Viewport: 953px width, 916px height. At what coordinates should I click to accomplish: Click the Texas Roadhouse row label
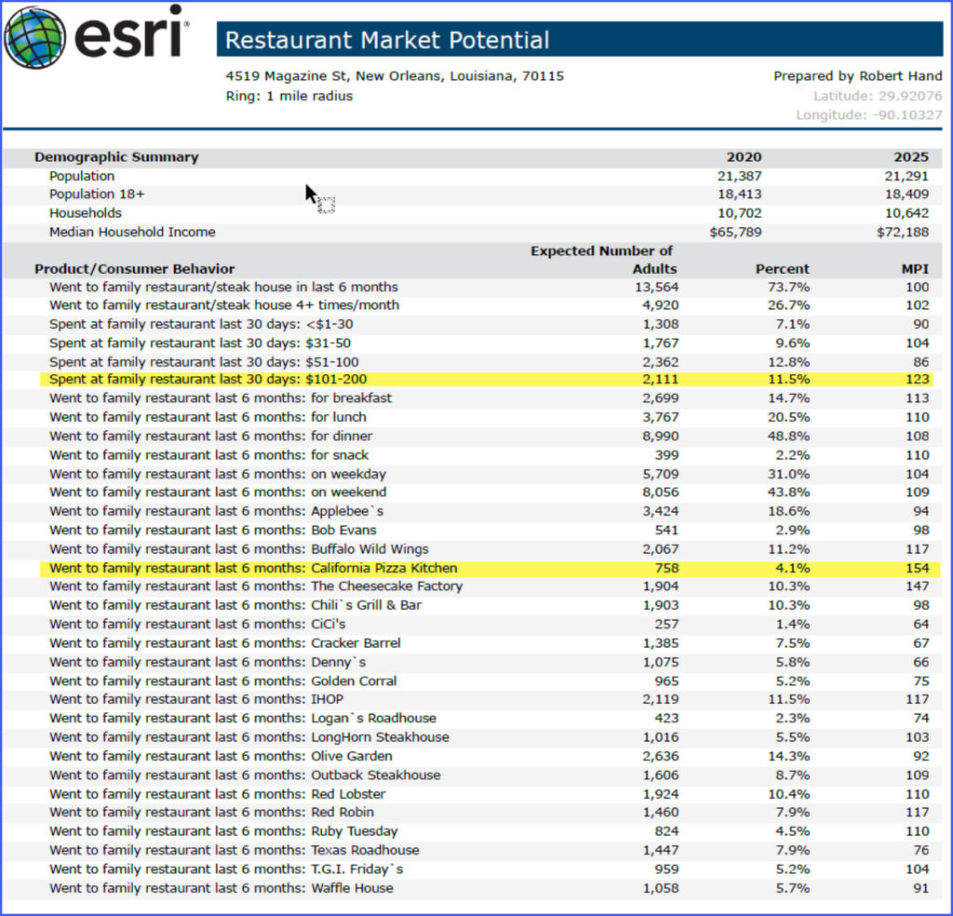(234, 850)
